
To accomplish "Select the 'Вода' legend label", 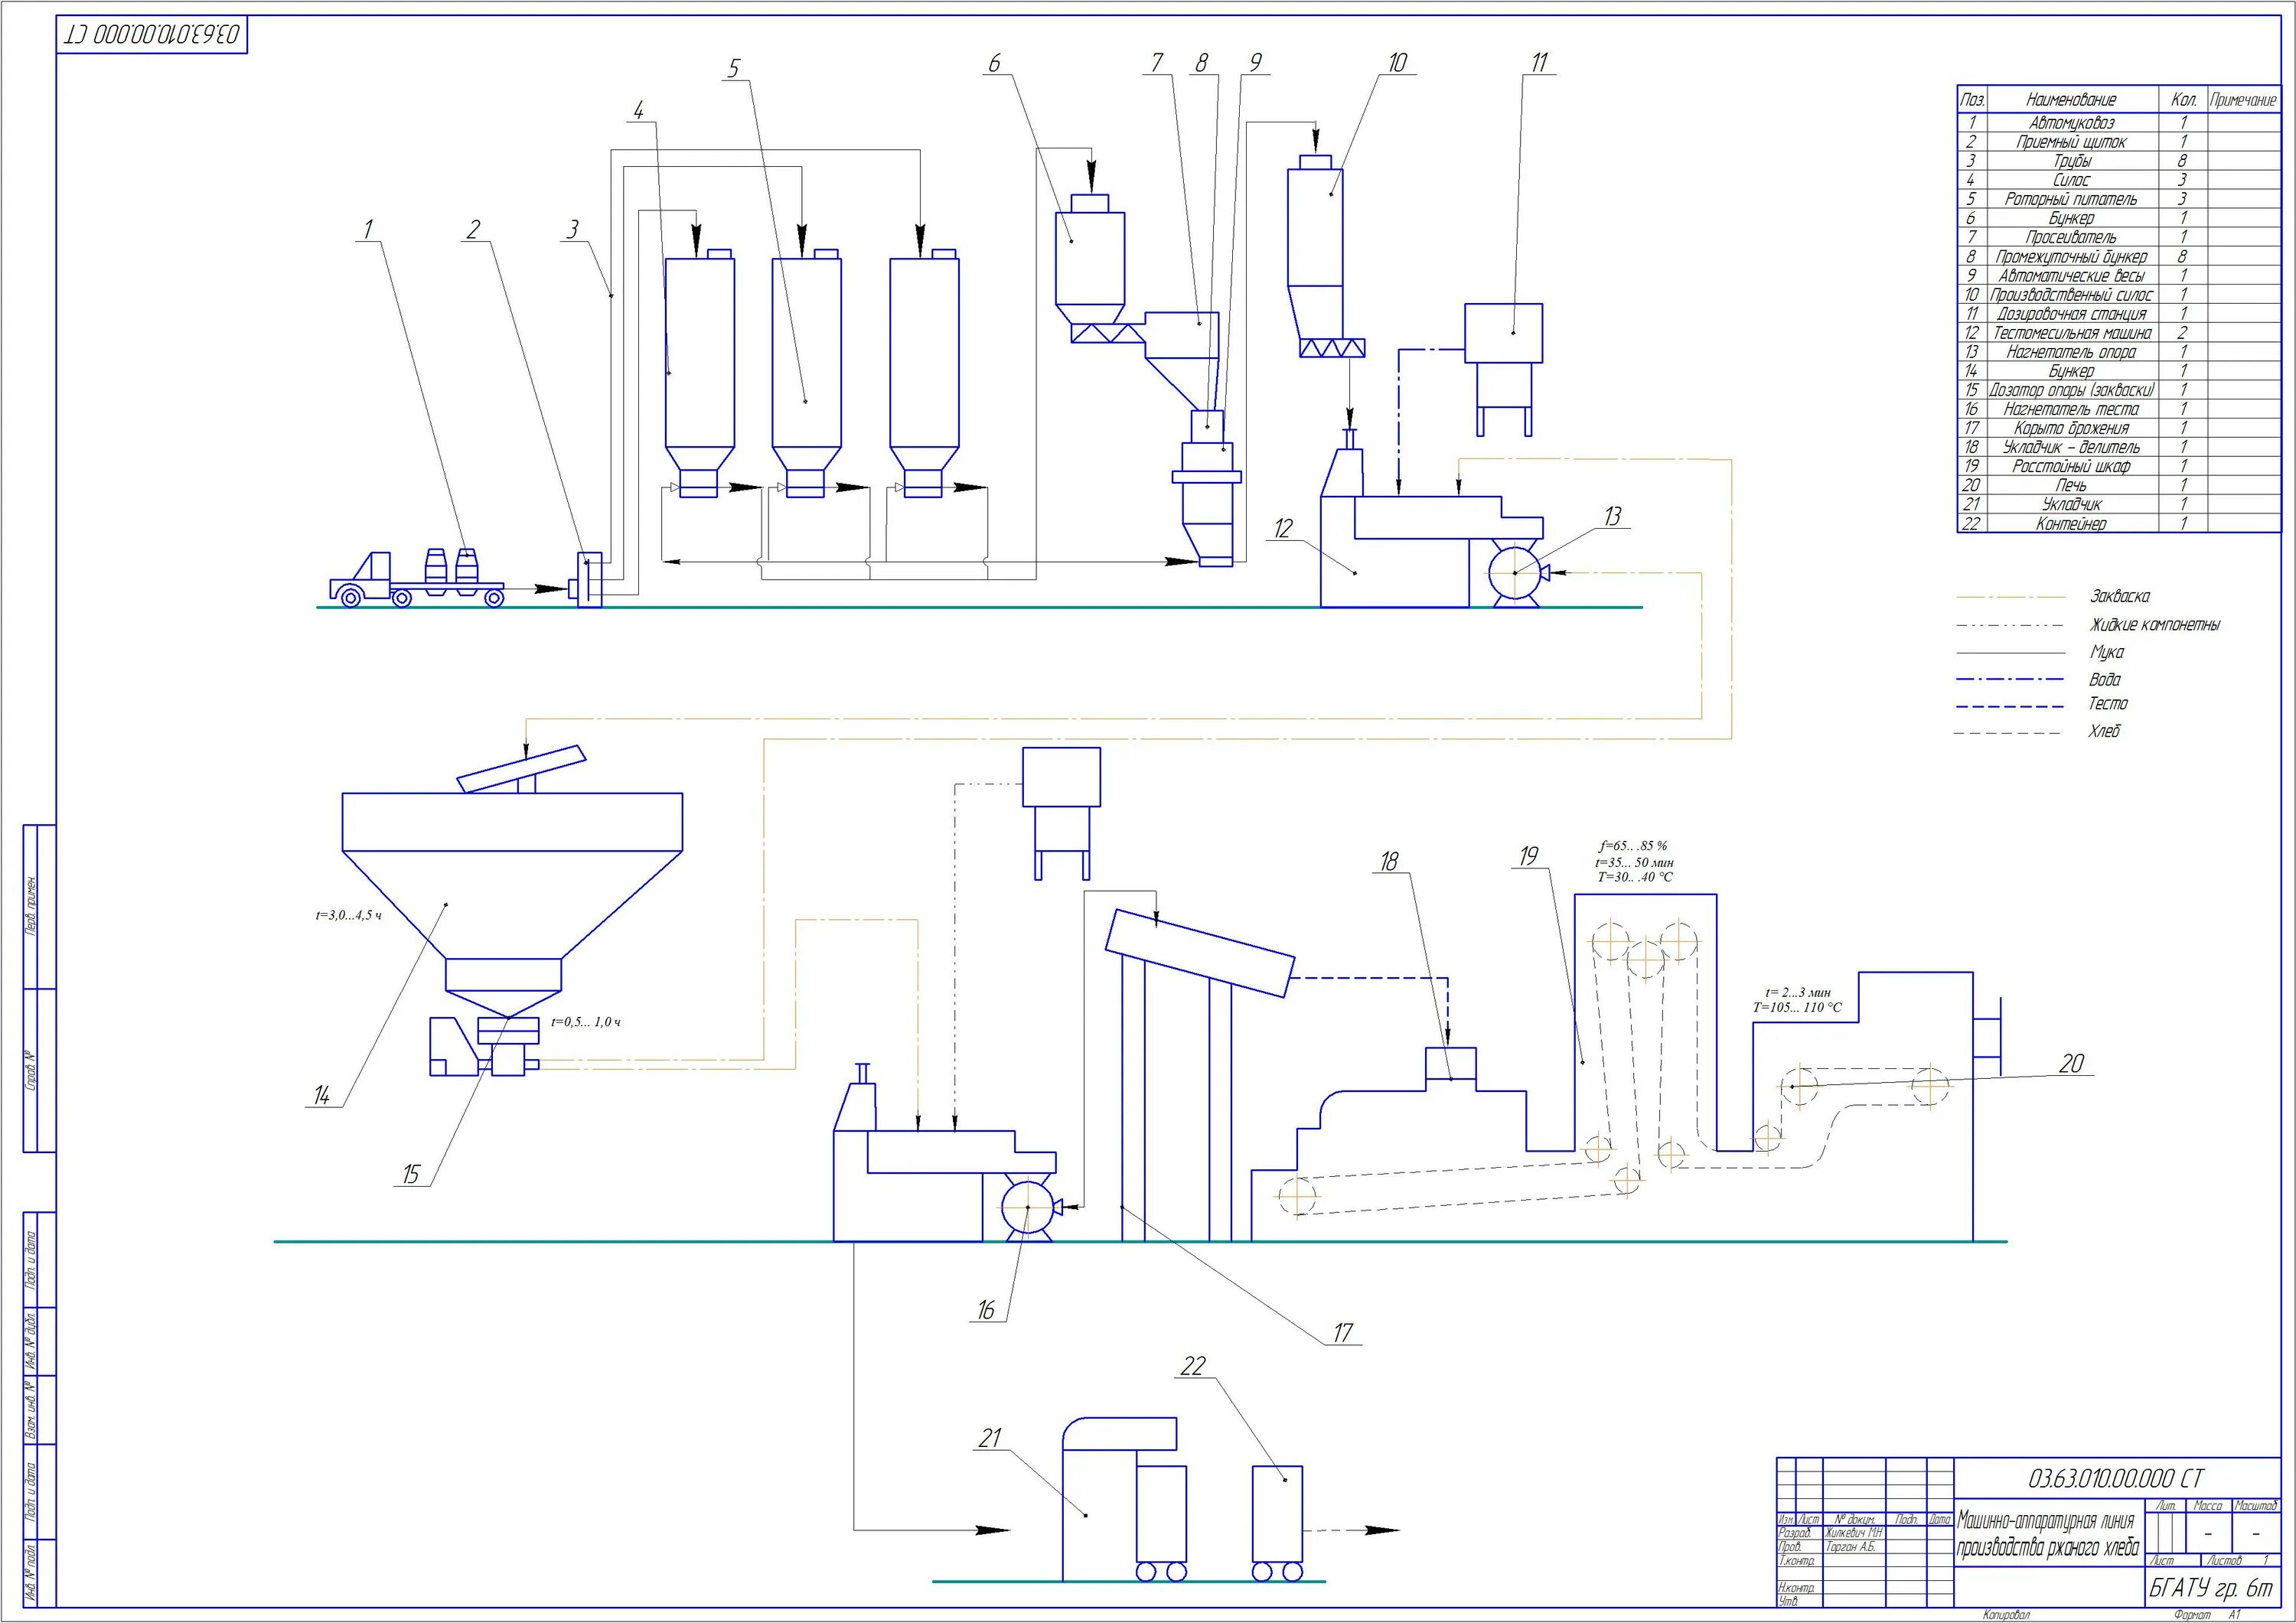I will coord(2104,679).
